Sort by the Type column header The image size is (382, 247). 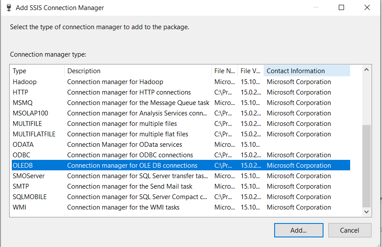37,71
